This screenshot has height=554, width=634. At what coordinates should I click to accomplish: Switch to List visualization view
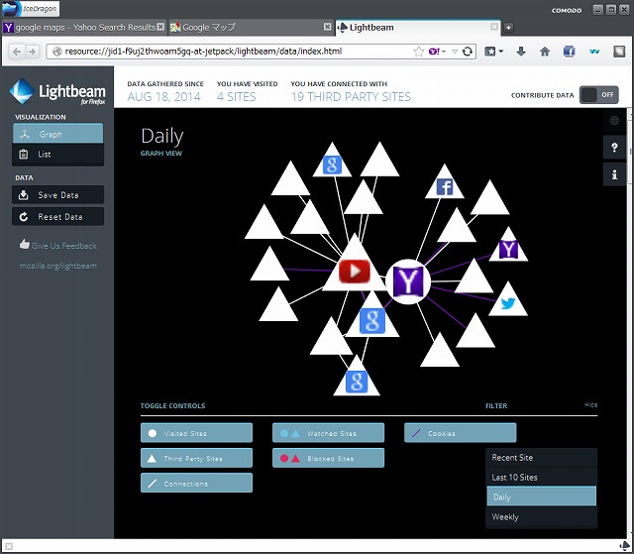(x=57, y=154)
